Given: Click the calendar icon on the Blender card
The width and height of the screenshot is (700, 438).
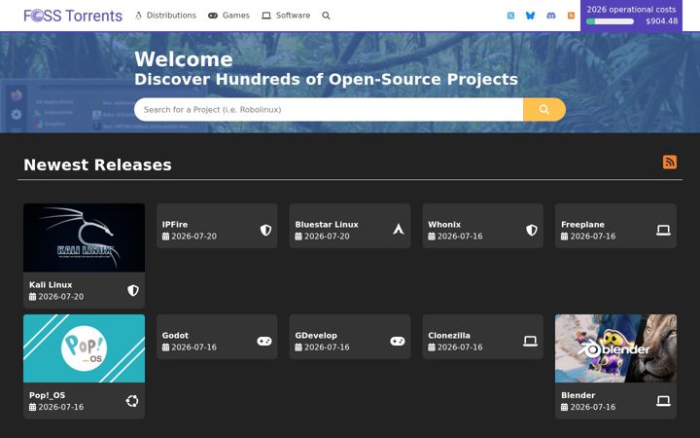Looking at the screenshot, I should tap(564, 407).
